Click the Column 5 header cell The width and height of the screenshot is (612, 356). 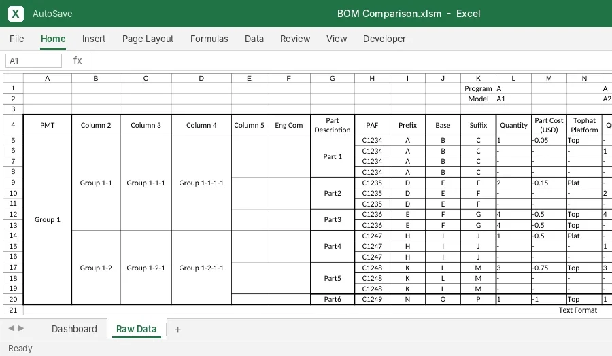pos(249,125)
